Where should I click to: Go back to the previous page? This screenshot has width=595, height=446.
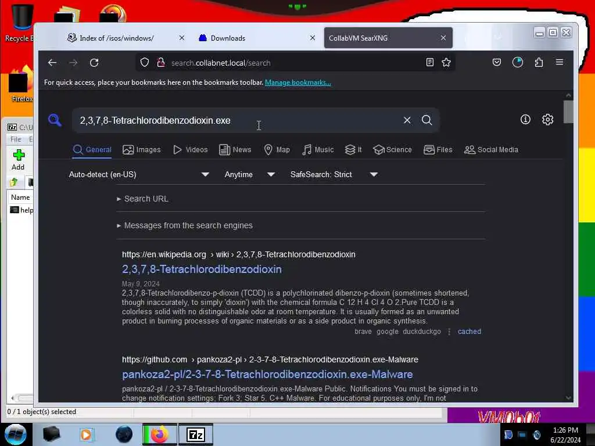click(52, 63)
